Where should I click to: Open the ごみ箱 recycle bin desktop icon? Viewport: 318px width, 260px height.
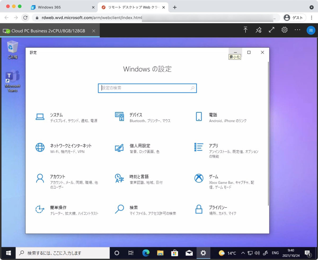(12, 50)
